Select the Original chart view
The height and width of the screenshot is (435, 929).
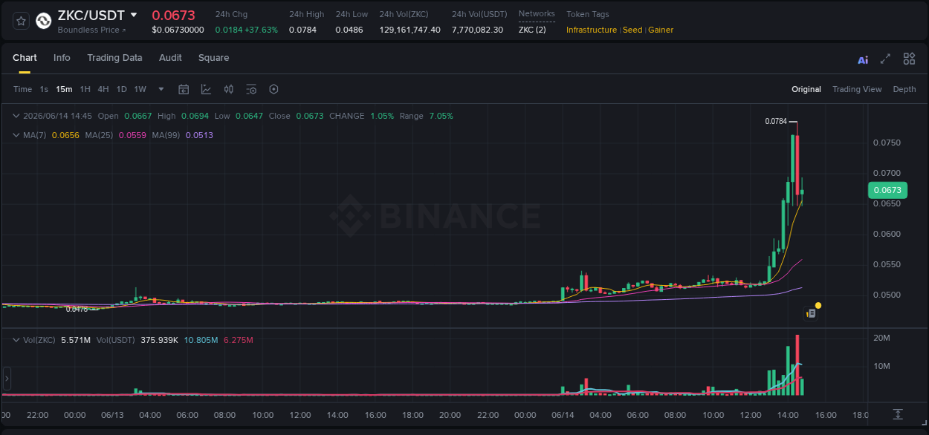806,89
